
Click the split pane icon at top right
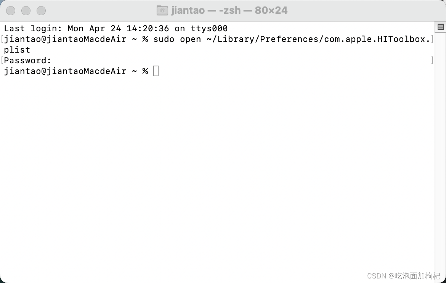click(x=440, y=27)
